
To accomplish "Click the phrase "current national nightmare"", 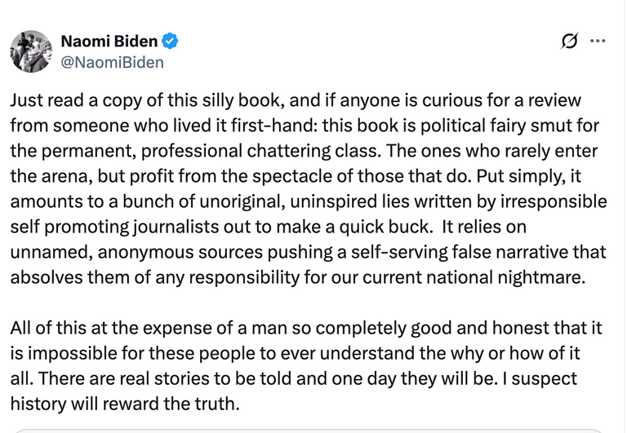I will (x=487, y=277).
